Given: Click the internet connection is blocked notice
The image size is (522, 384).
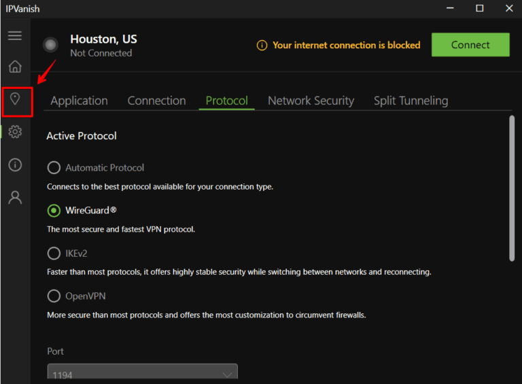Looking at the screenshot, I should tap(346, 46).
